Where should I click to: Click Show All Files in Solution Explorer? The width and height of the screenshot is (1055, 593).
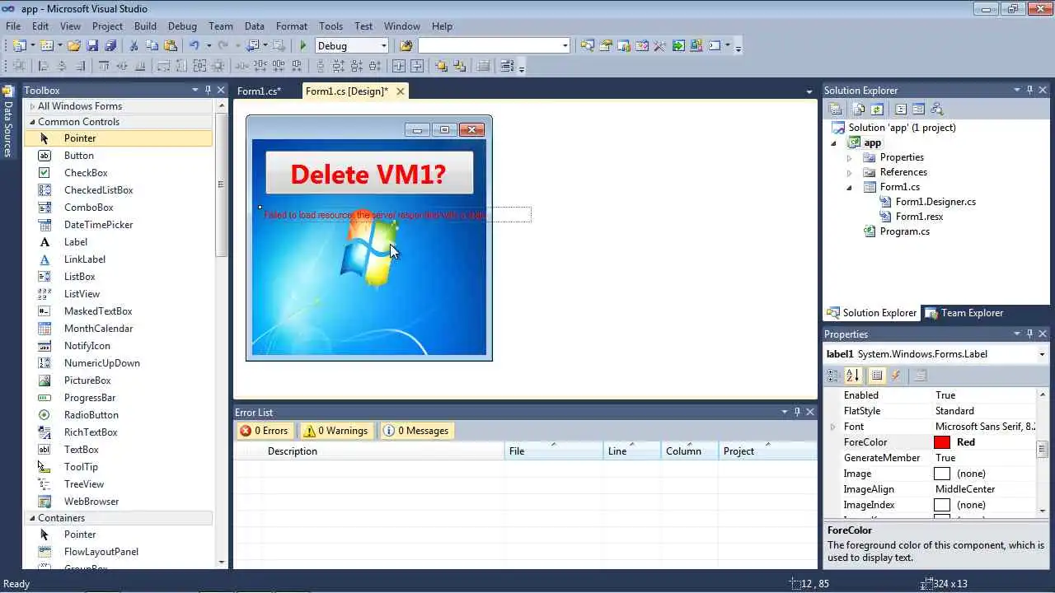pos(859,109)
